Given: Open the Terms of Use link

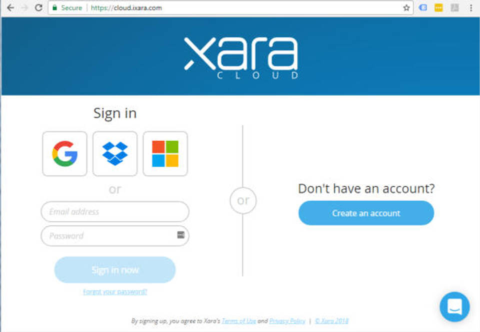Looking at the screenshot, I should (239, 321).
